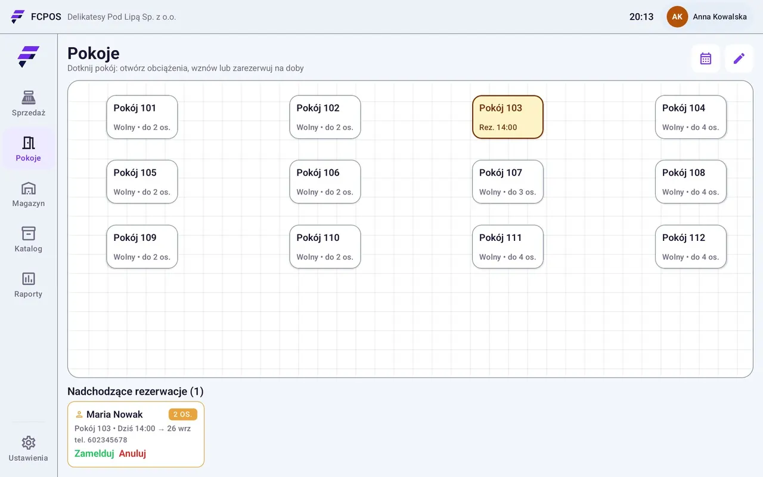Click Anuluj on Maria Nowak's reservation
Viewport: 763px width, 477px height.
tap(132, 453)
